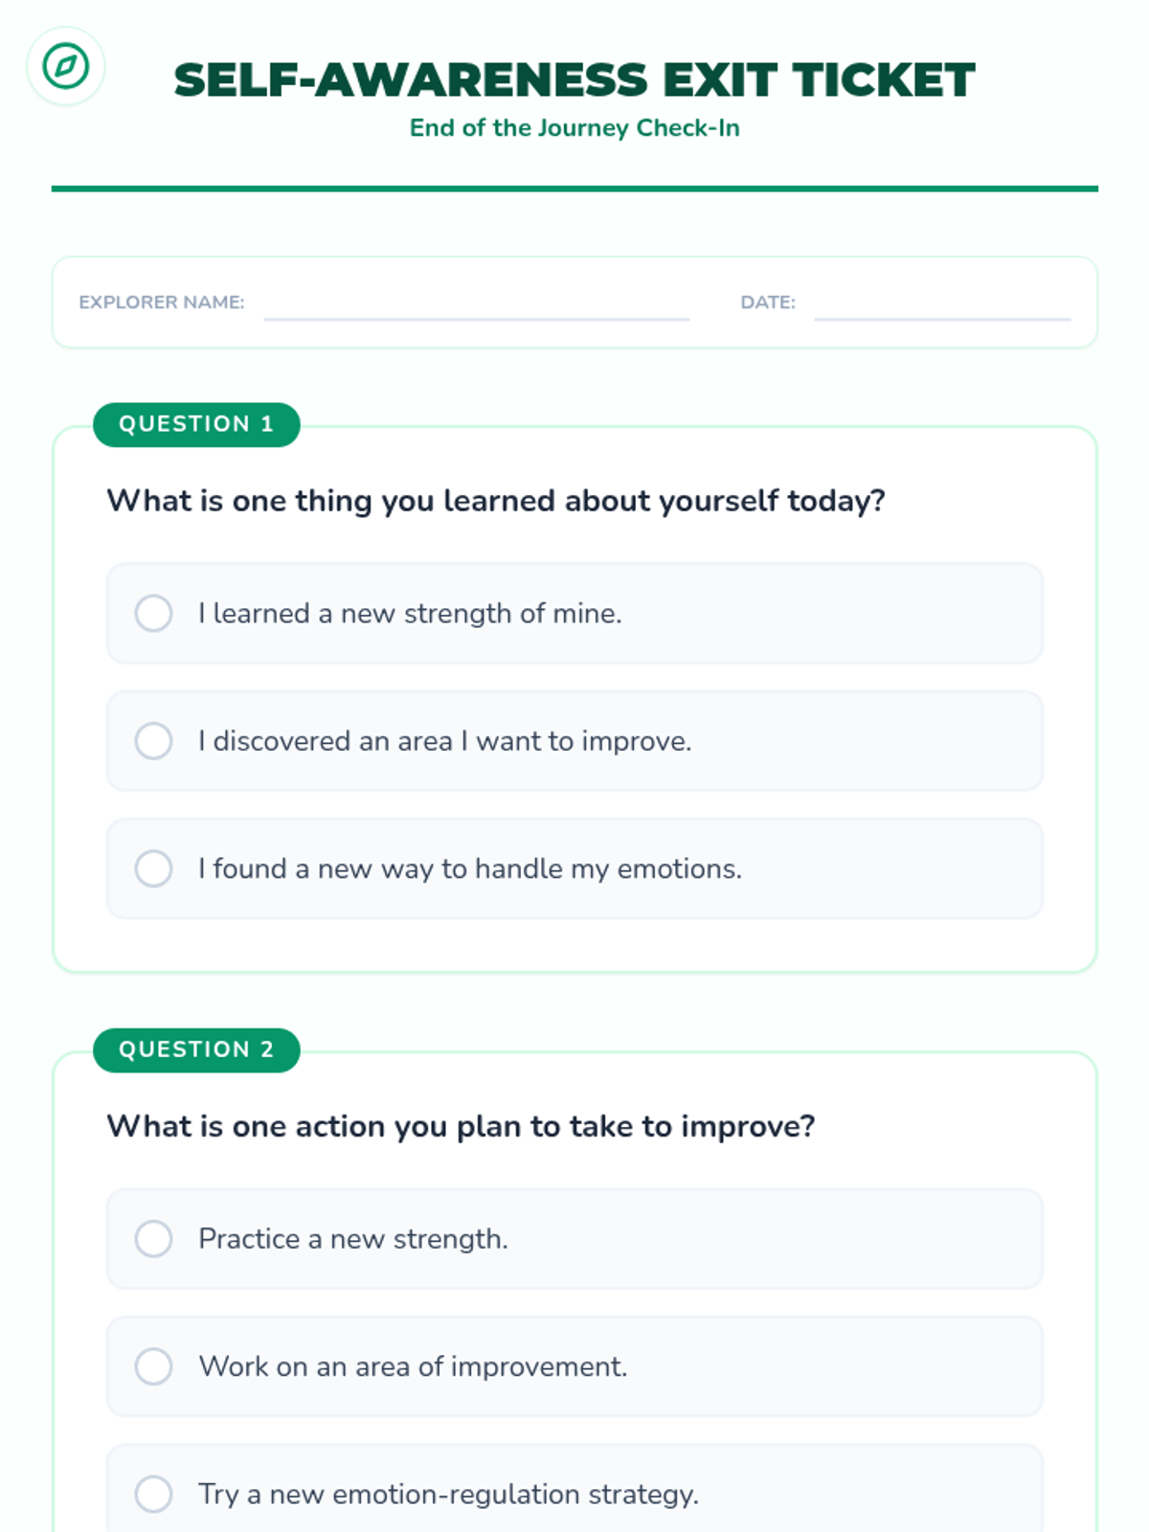Image resolution: width=1149 pixels, height=1532 pixels.
Task: Click the Date input line
Action: pyautogui.click(x=942, y=306)
